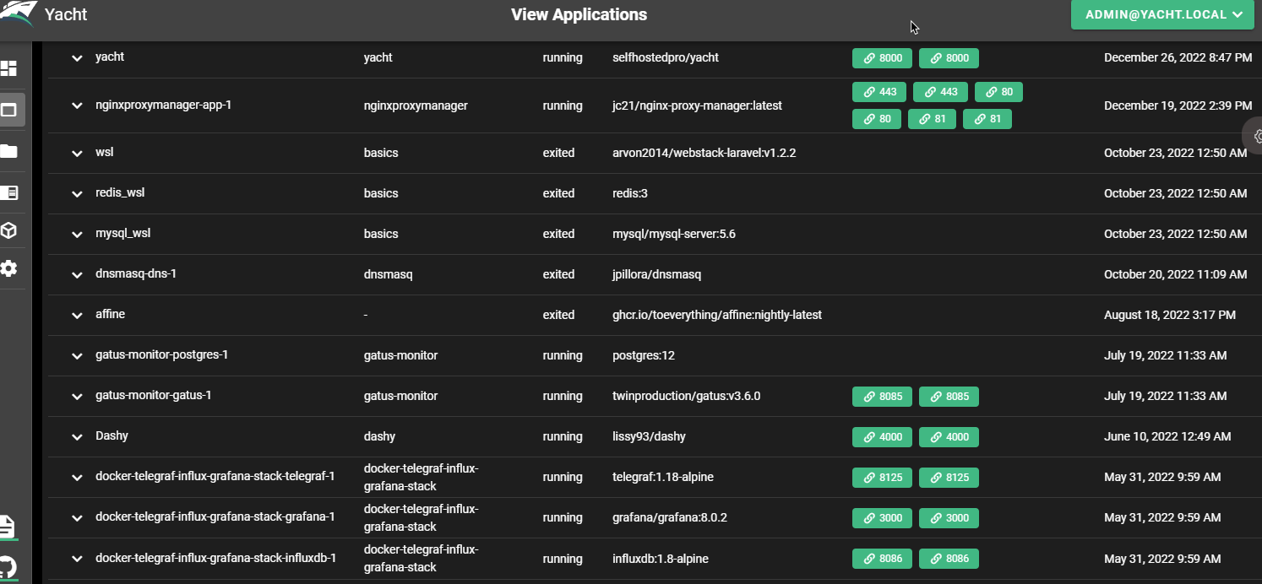Screen dimensions: 1262x584
Task: Select the affine application name
Action: coord(110,314)
